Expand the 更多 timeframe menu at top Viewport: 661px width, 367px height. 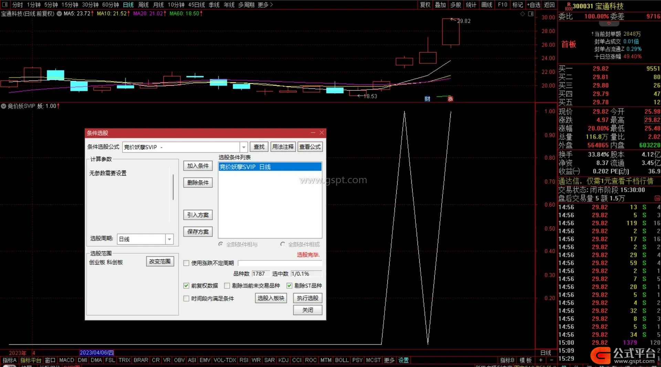click(x=265, y=5)
